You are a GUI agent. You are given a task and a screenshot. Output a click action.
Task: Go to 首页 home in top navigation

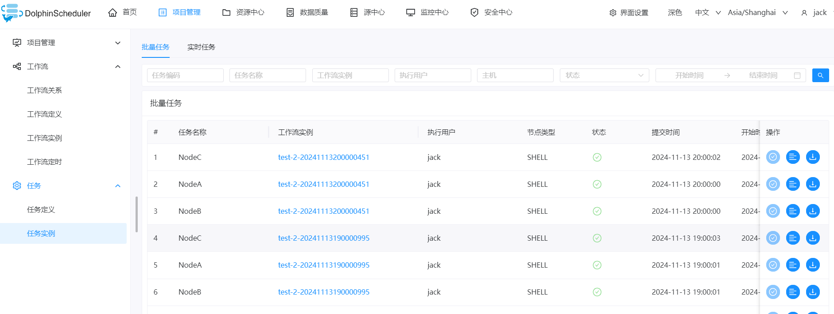pos(123,12)
